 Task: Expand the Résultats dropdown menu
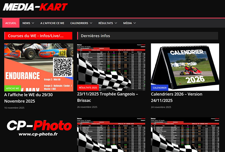[x=107, y=23]
